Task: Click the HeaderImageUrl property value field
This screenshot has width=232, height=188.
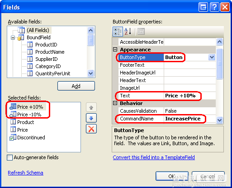Action: [189, 73]
